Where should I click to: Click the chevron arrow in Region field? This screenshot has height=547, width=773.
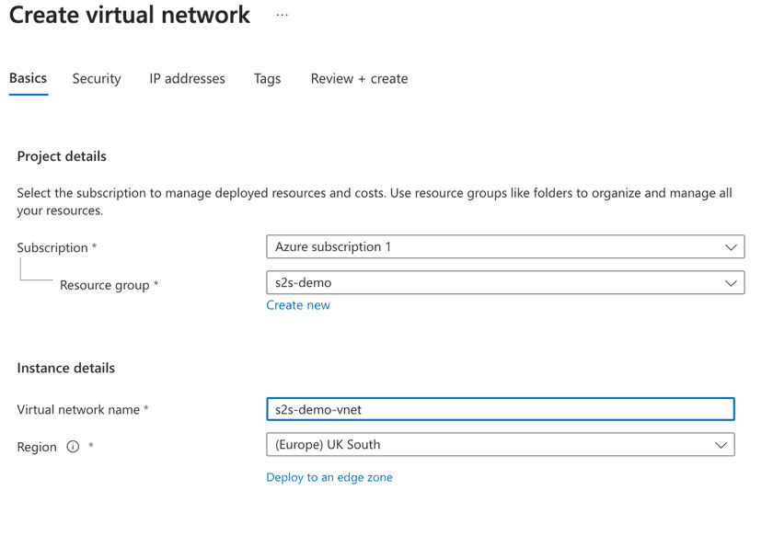point(721,445)
